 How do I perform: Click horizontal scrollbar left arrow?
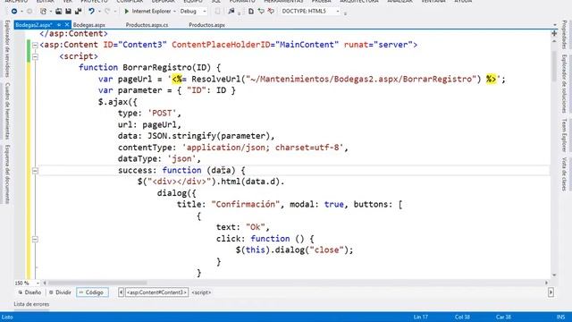click(45, 283)
